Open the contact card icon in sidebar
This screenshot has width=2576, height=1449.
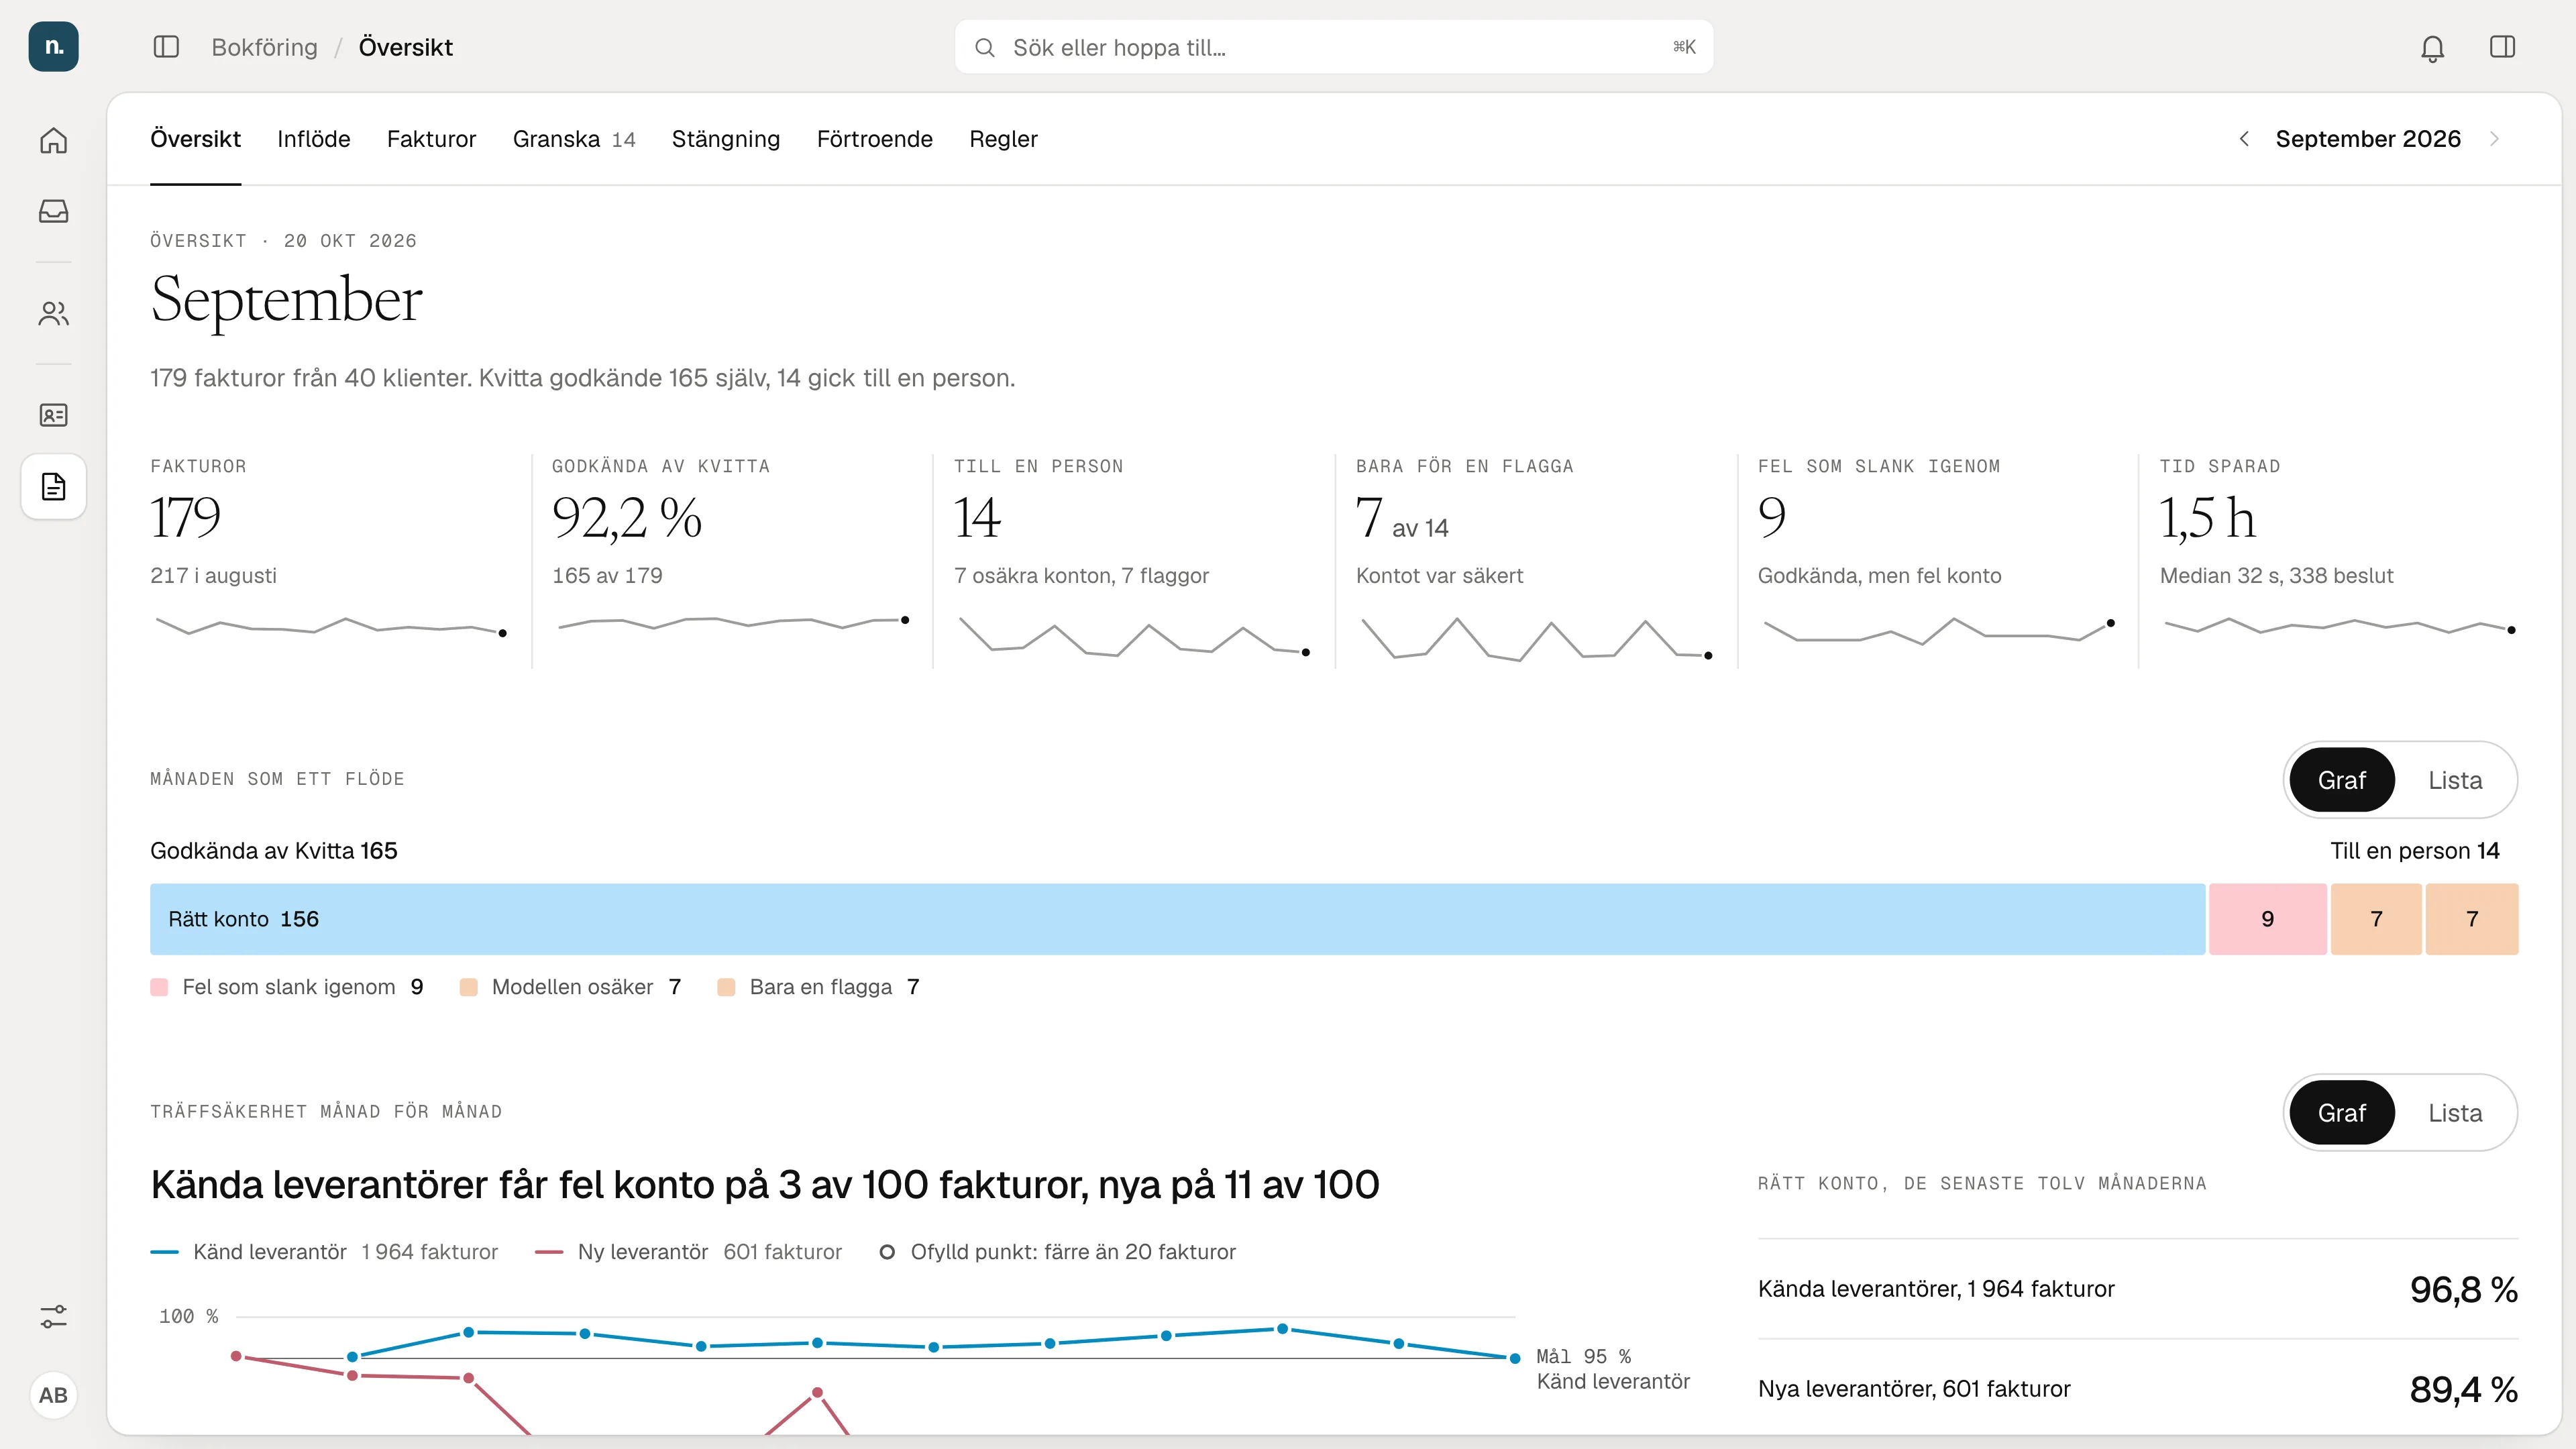pyautogui.click(x=53, y=415)
